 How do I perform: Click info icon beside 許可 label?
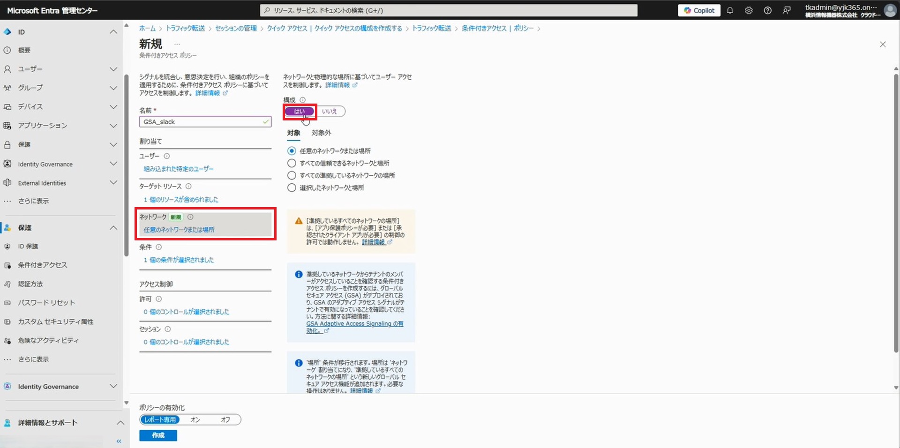coord(158,299)
